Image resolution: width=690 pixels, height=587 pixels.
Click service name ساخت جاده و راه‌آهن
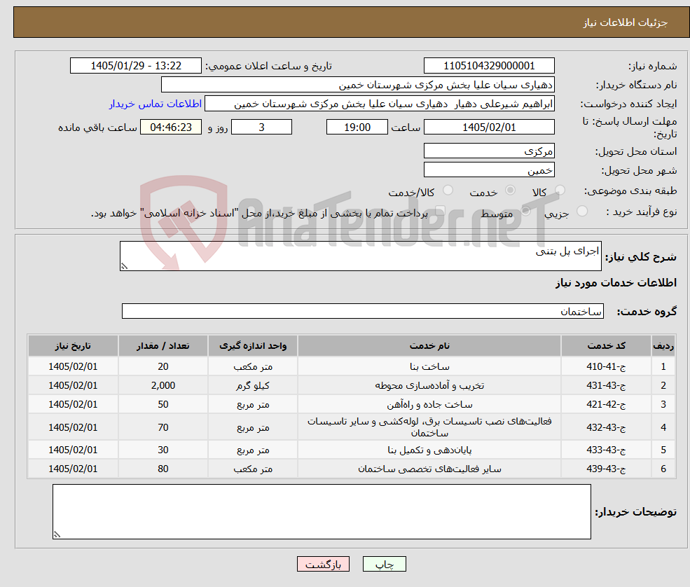pos(429,404)
